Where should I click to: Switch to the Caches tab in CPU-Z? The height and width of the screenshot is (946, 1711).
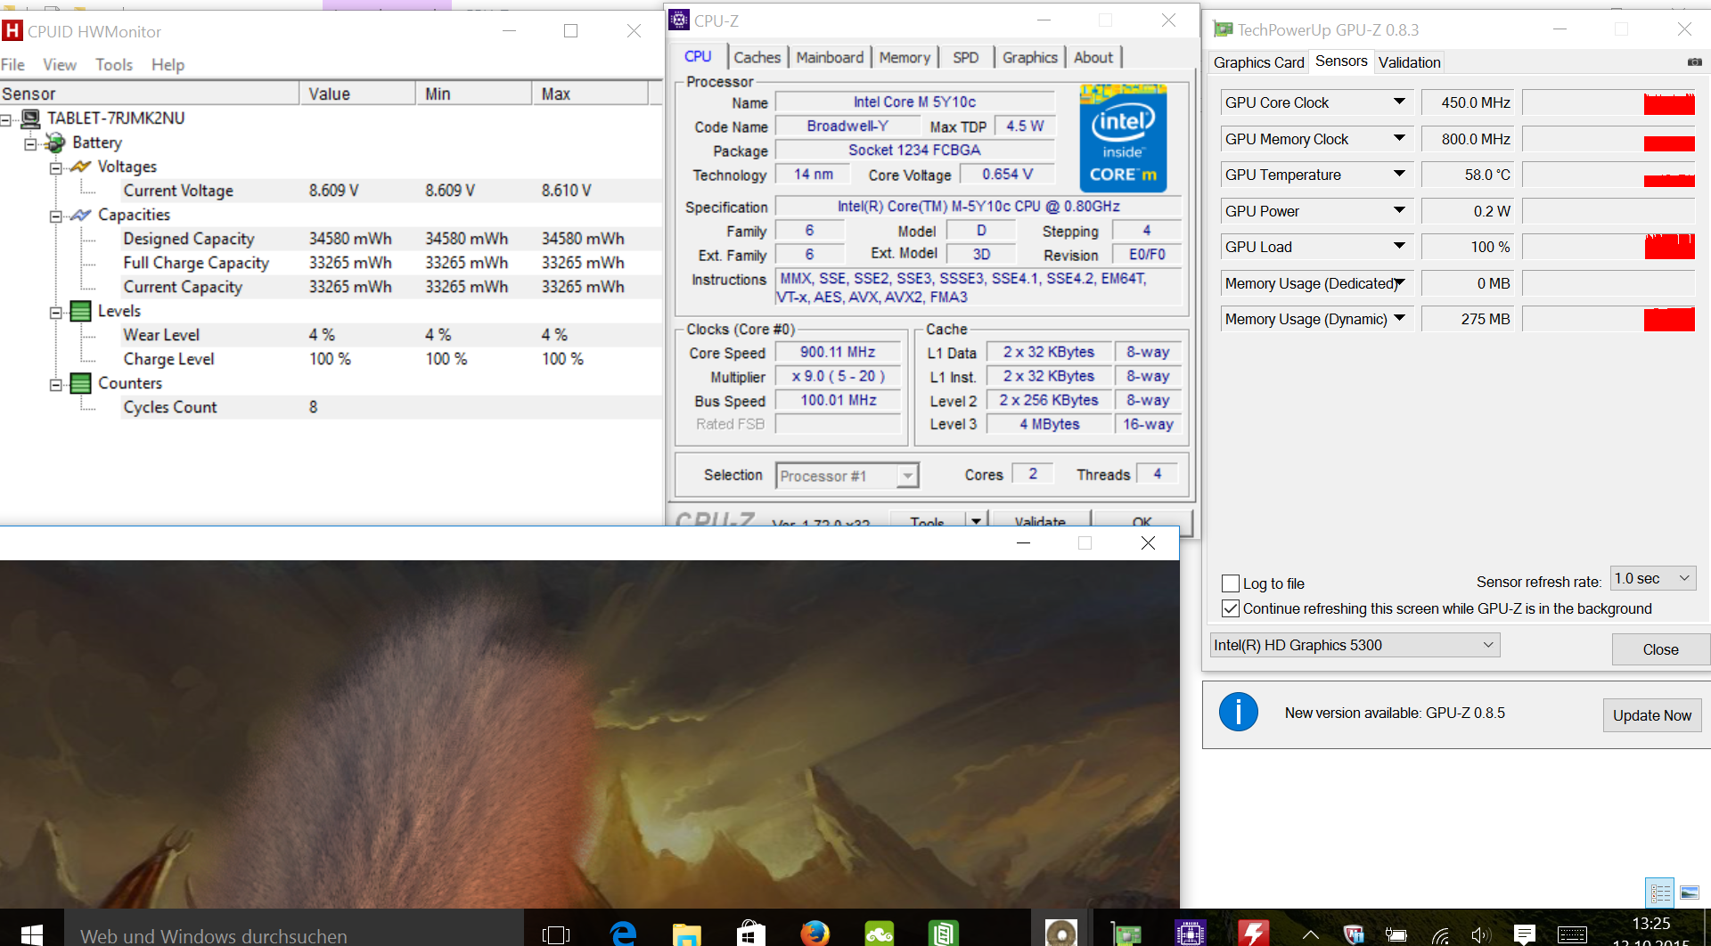pos(757,57)
